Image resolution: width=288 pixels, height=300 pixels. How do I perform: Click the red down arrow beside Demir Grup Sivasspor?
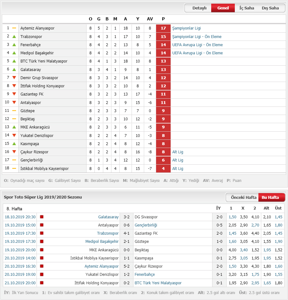(14, 78)
